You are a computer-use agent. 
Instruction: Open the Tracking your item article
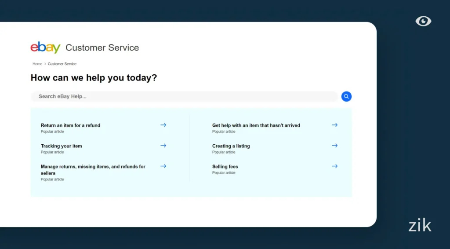point(61,146)
